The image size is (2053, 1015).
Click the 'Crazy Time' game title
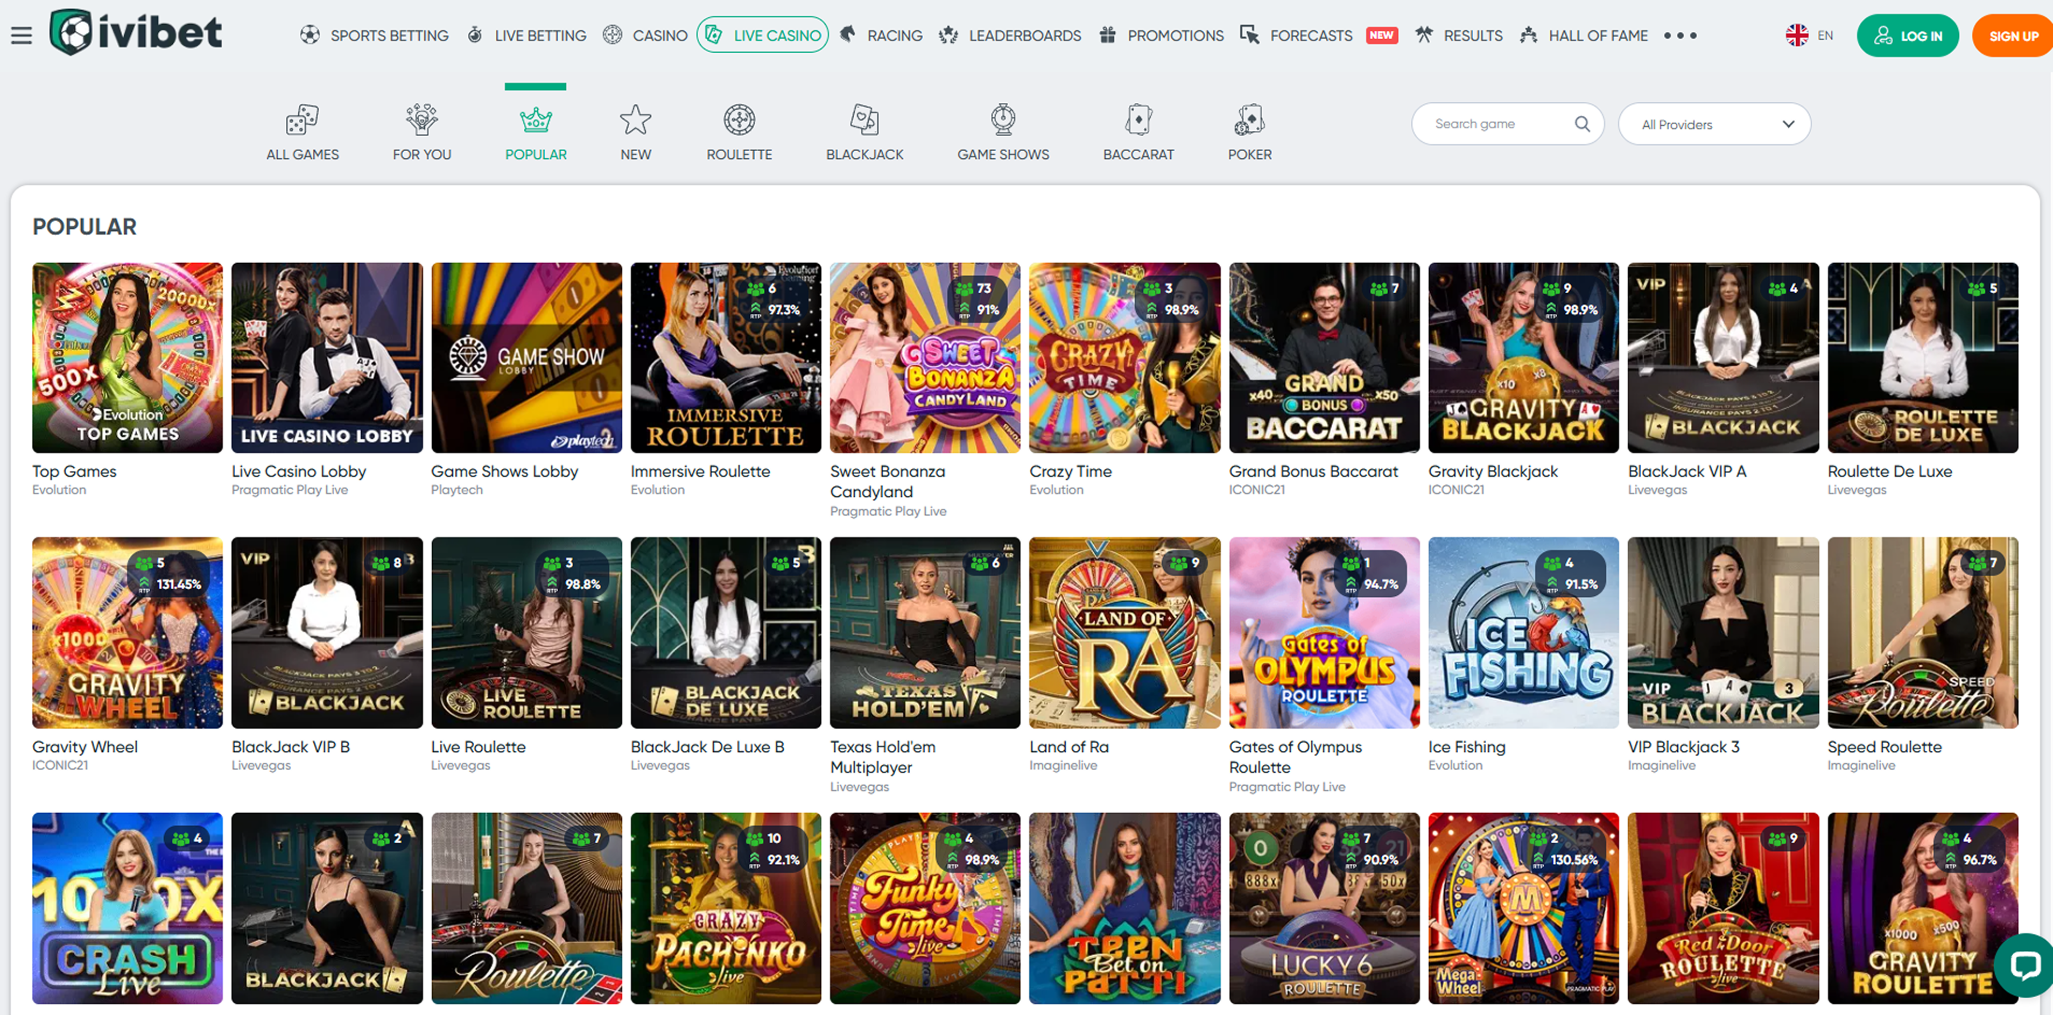tap(1070, 471)
